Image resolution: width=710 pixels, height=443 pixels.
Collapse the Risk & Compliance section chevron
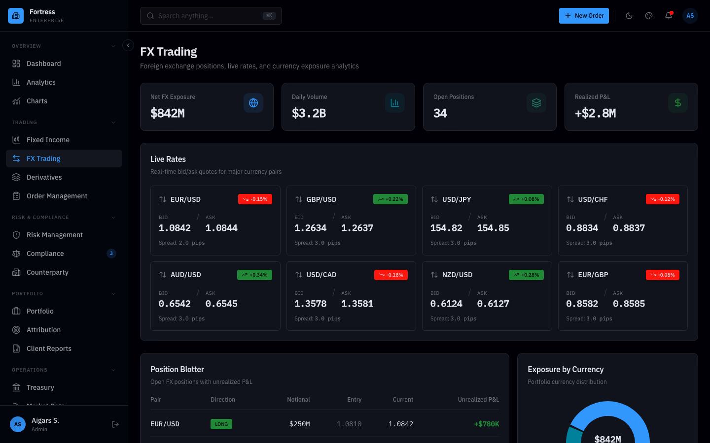point(113,218)
